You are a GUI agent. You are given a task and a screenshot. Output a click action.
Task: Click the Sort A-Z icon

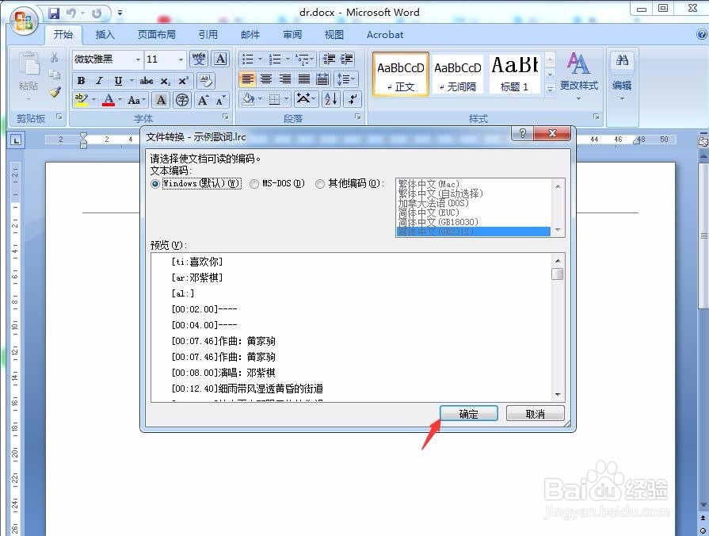331,98
